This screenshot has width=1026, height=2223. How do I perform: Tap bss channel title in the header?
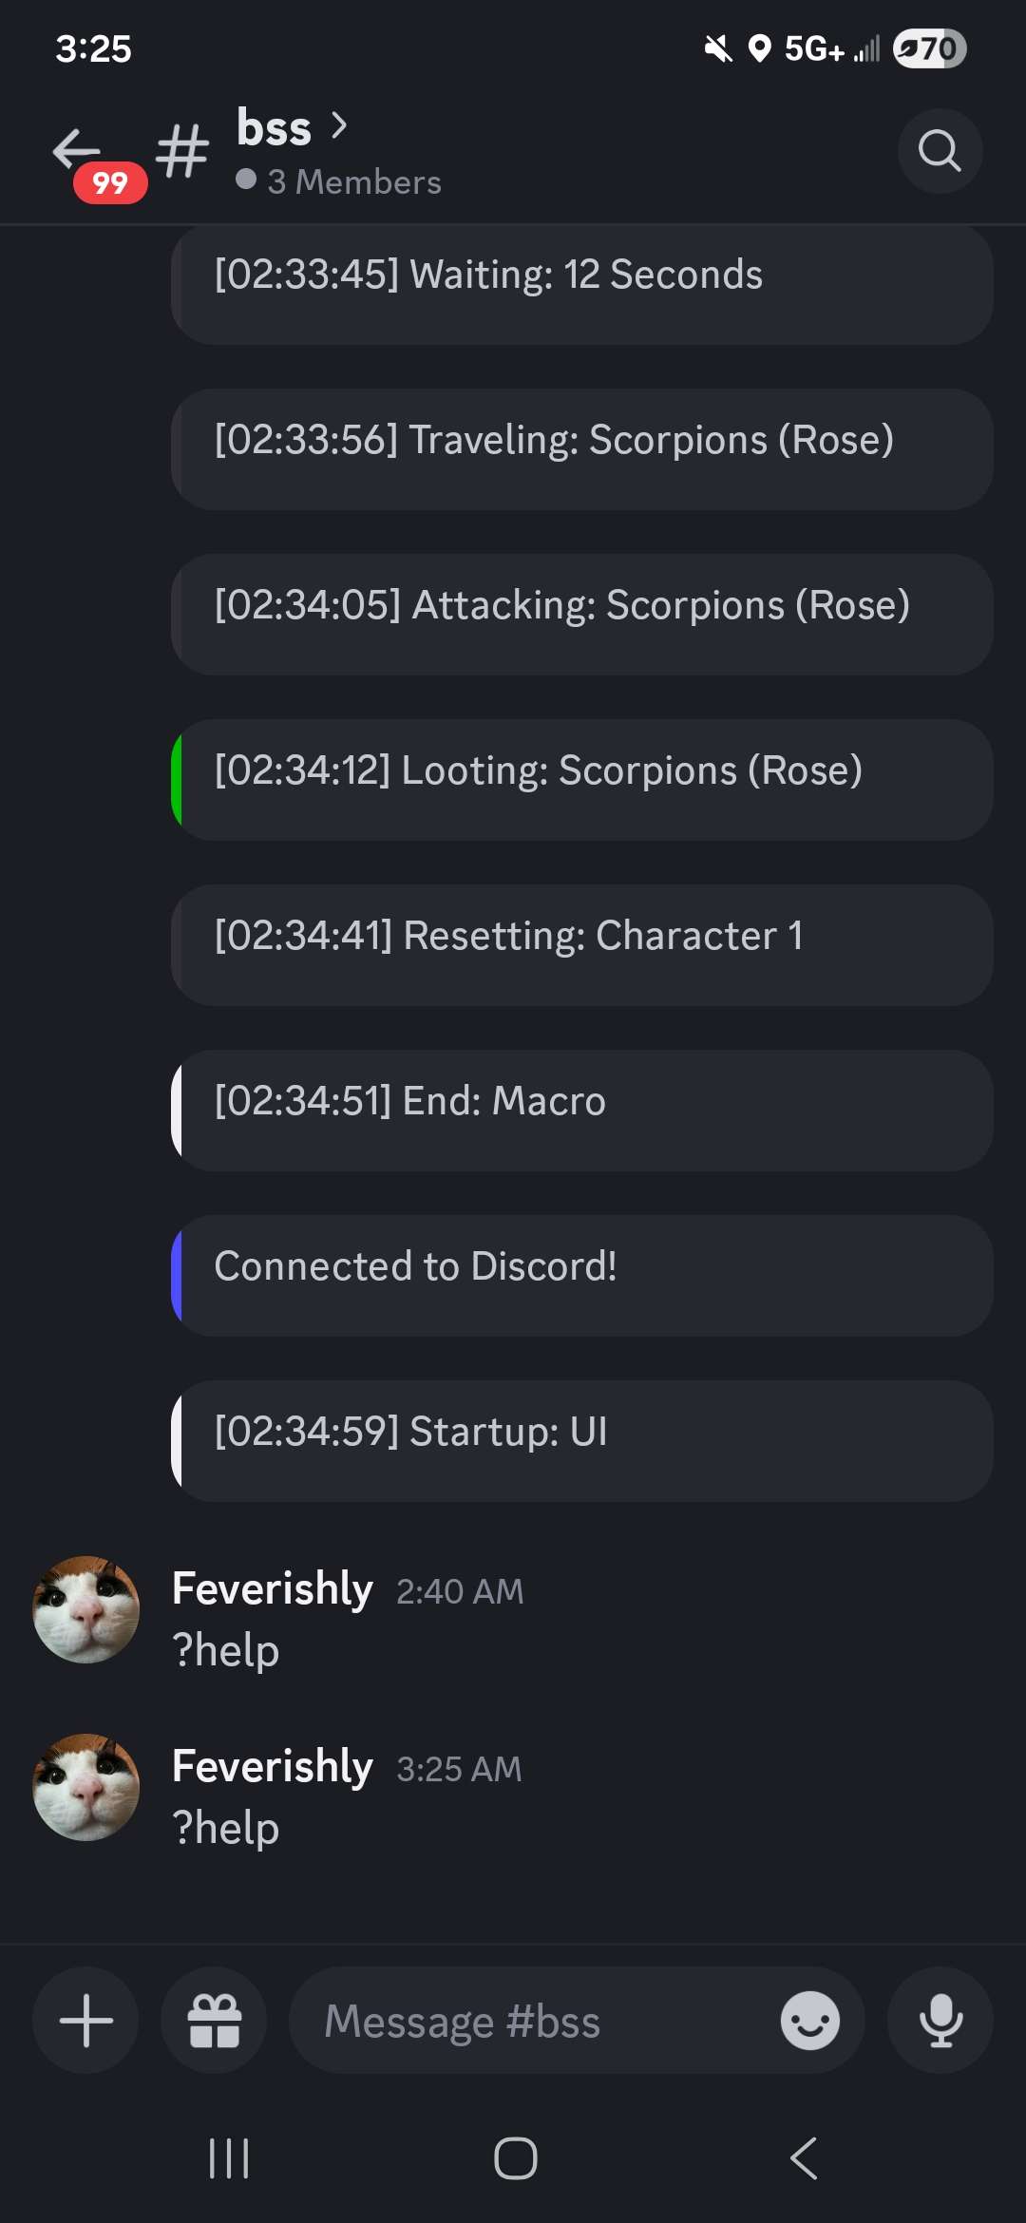[273, 127]
